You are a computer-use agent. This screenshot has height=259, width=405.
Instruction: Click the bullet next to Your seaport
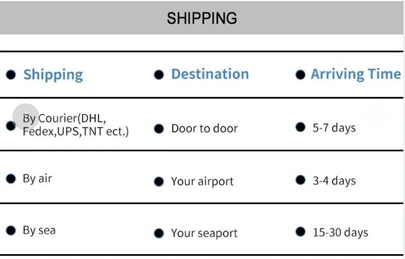159,234
